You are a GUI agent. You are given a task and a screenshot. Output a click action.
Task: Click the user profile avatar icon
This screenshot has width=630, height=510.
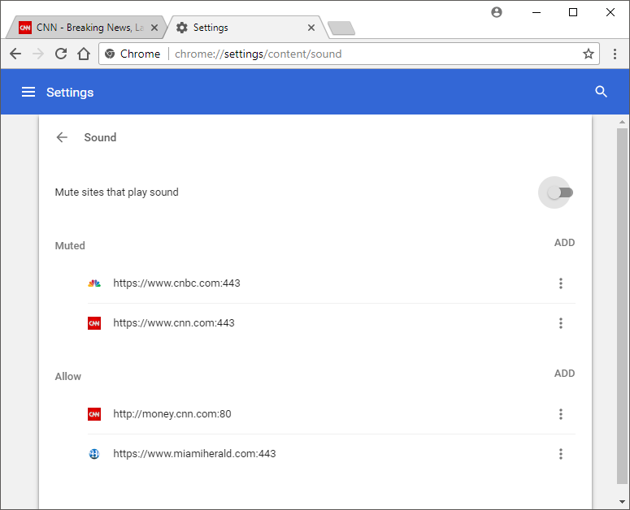click(497, 12)
